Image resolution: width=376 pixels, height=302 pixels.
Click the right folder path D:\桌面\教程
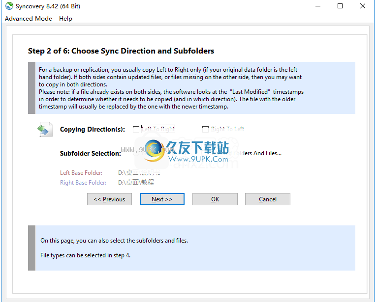pyautogui.click(x=136, y=183)
